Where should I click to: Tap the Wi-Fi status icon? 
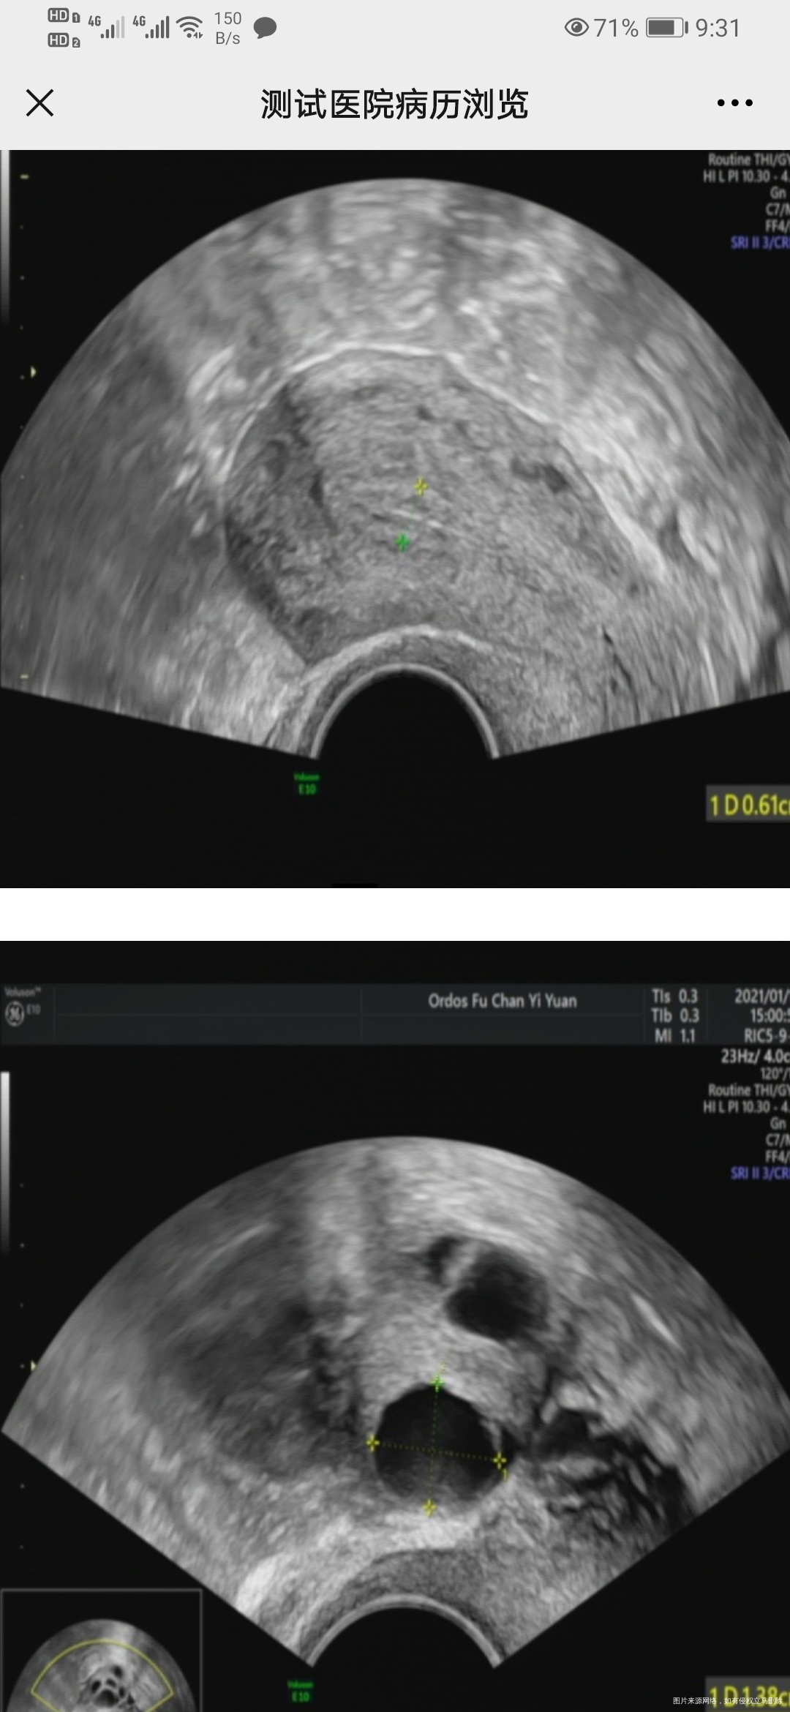pos(191,27)
